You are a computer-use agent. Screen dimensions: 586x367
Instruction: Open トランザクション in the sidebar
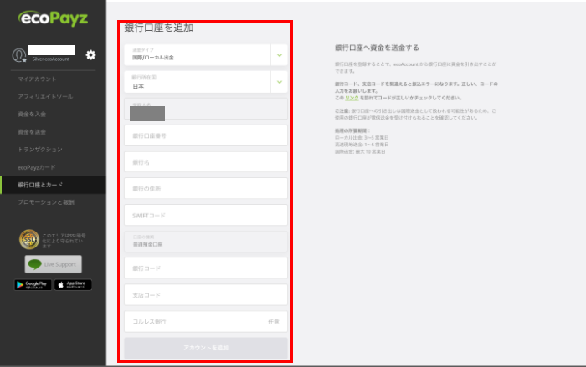click(40, 149)
